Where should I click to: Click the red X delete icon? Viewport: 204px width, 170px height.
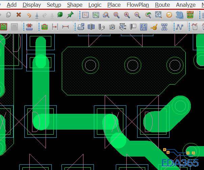(x=19, y=15)
